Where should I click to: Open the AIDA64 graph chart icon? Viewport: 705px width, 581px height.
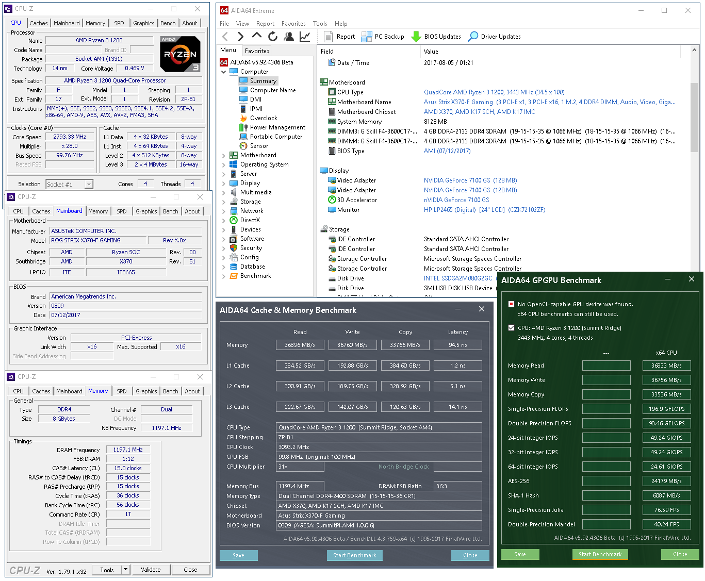305,36
